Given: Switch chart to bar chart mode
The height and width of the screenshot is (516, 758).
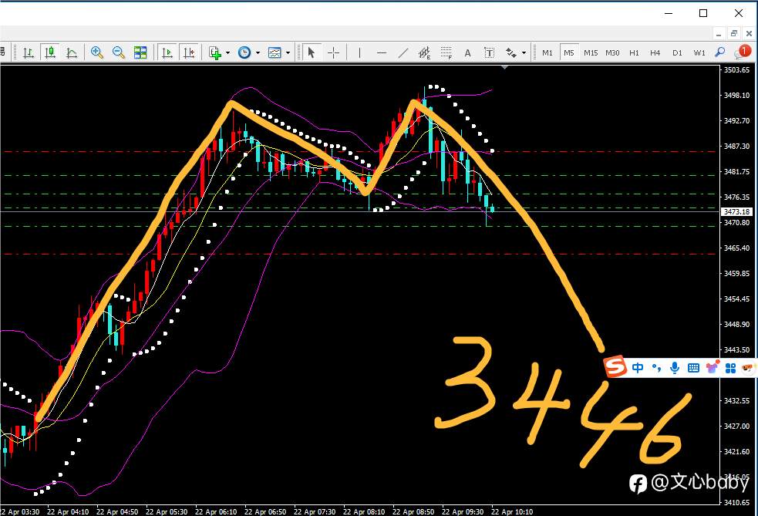Looking at the screenshot, I should click(28, 52).
